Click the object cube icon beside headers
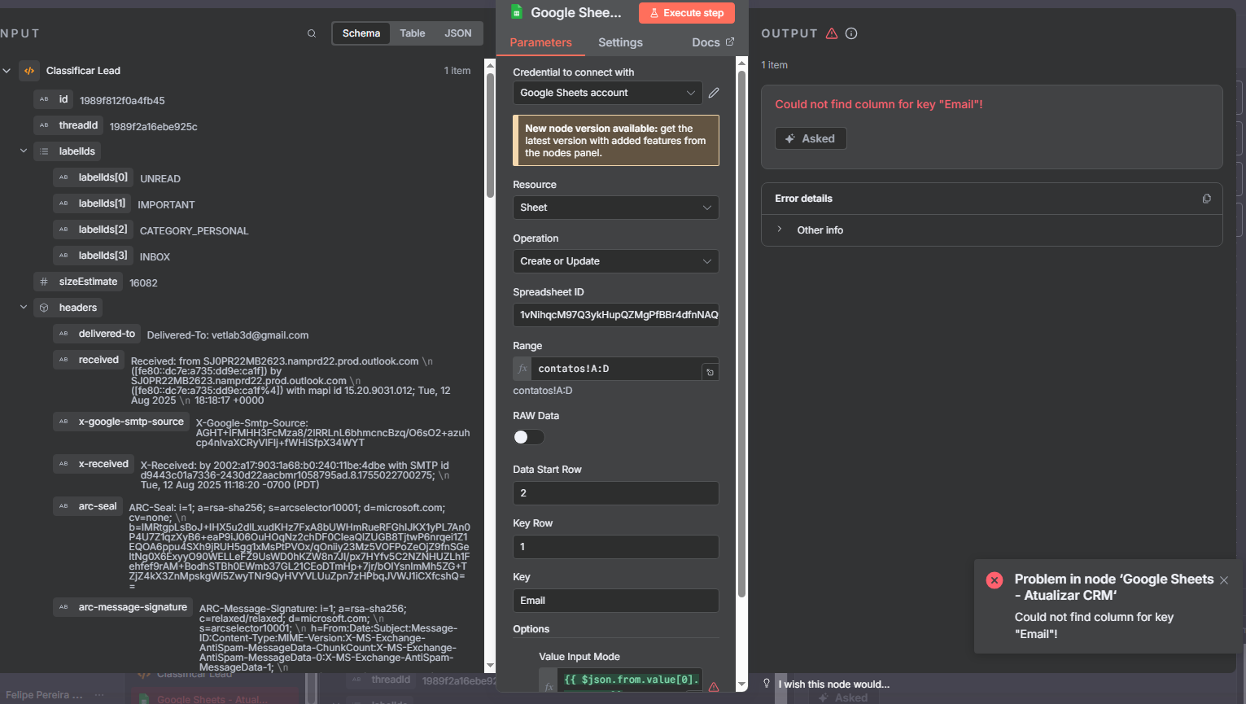The height and width of the screenshot is (704, 1246). (44, 308)
